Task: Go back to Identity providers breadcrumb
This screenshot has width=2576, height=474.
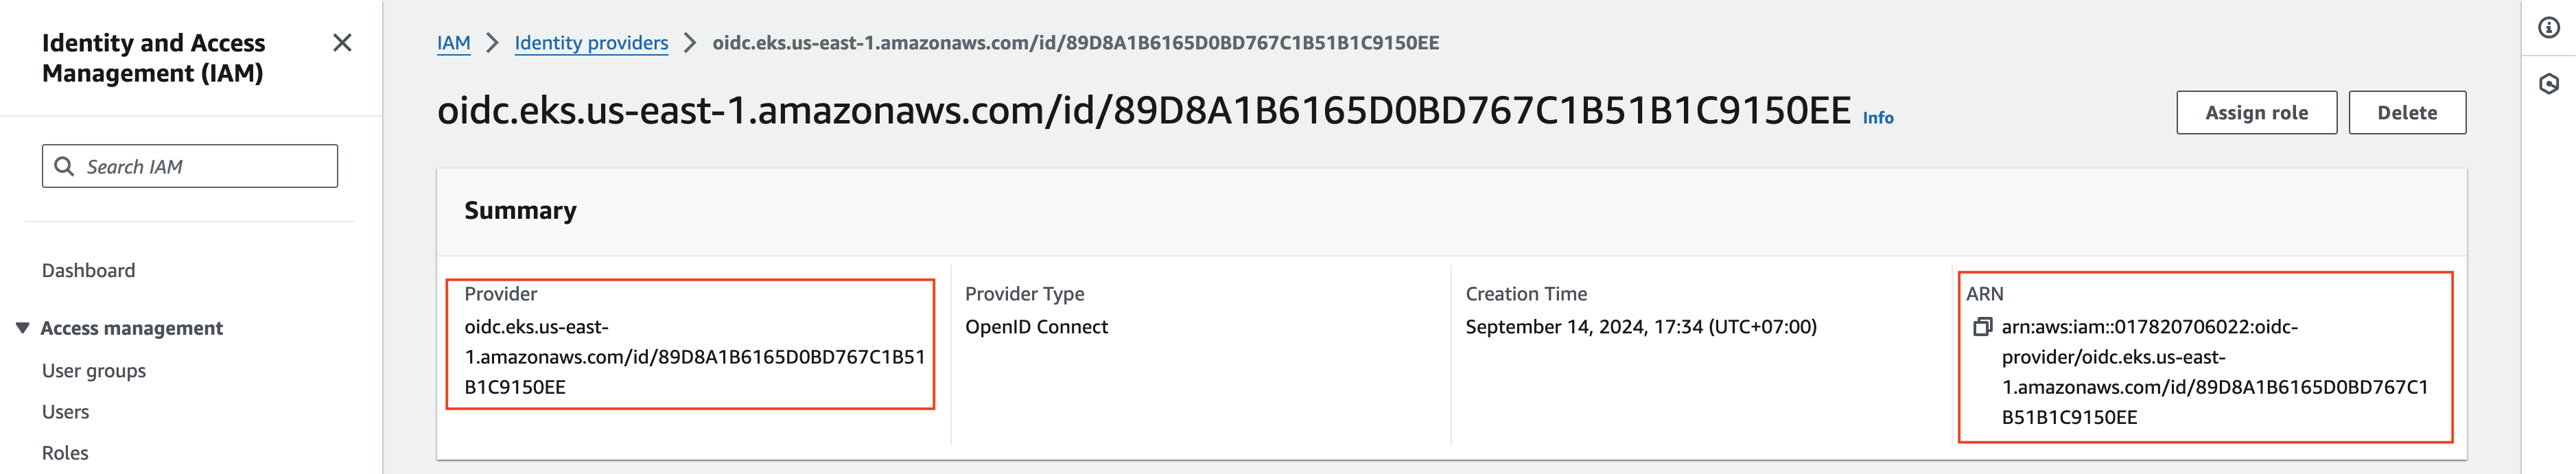Action: pyautogui.click(x=591, y=43)
